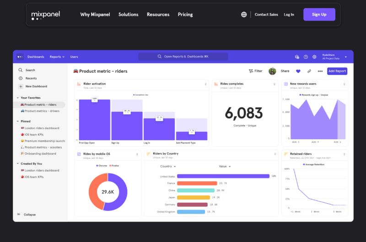The image size is (366, 242).
Task: Open Premium membership launch dashboard
Action: (x=43, y=141)
